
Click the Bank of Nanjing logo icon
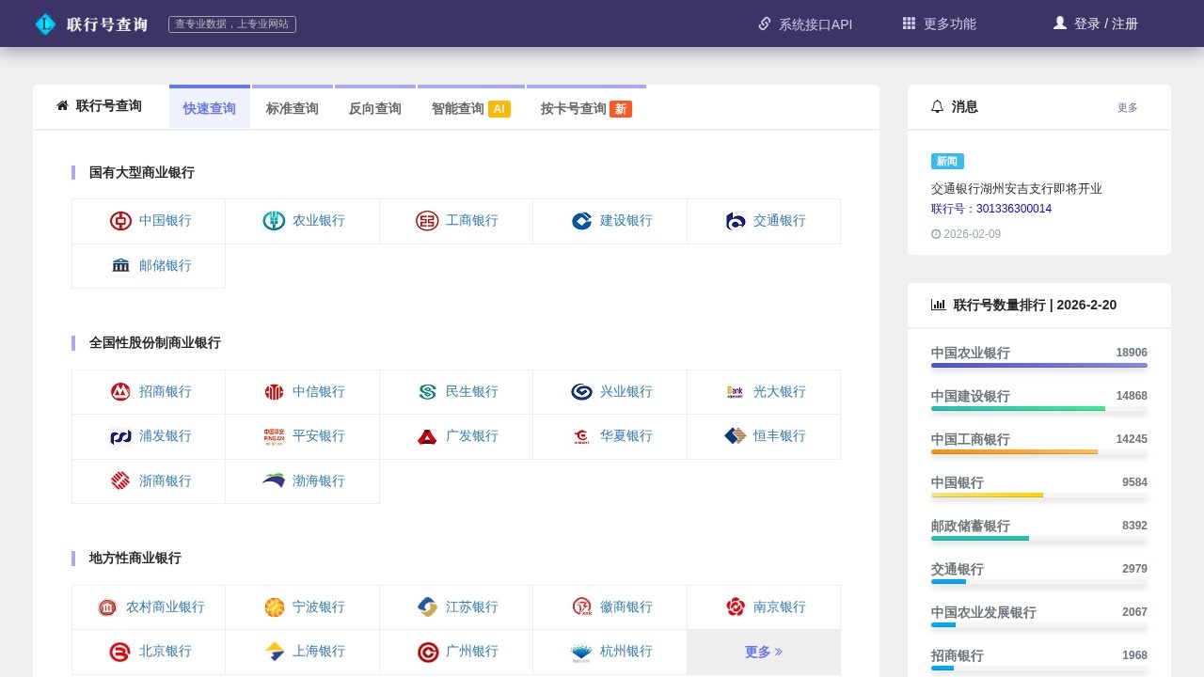coord(736,607)
